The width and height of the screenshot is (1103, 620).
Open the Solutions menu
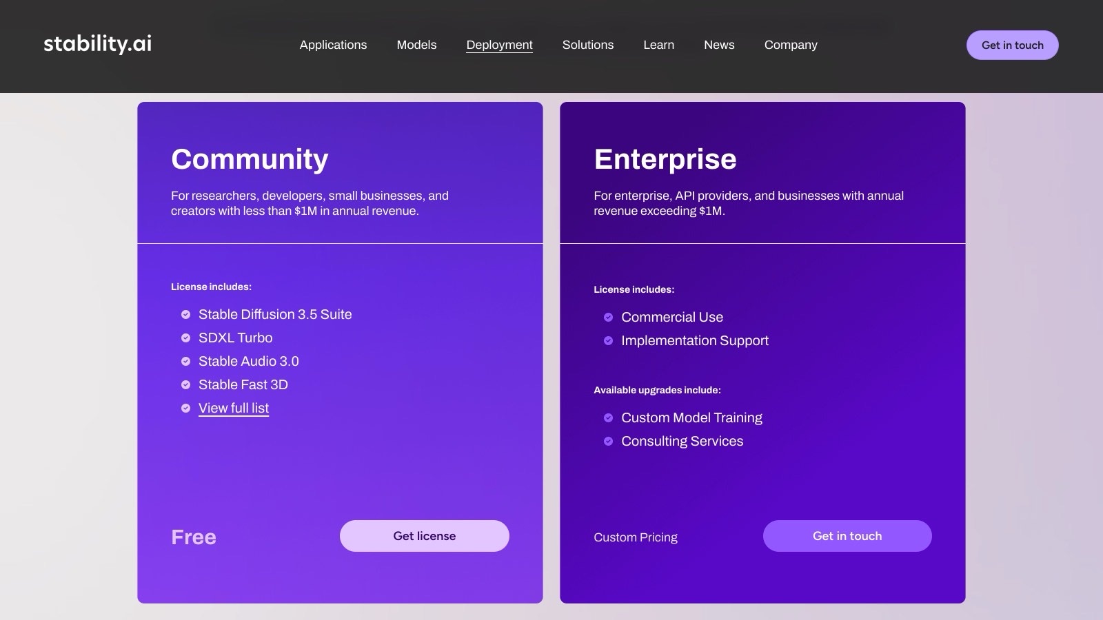(587, 45)
